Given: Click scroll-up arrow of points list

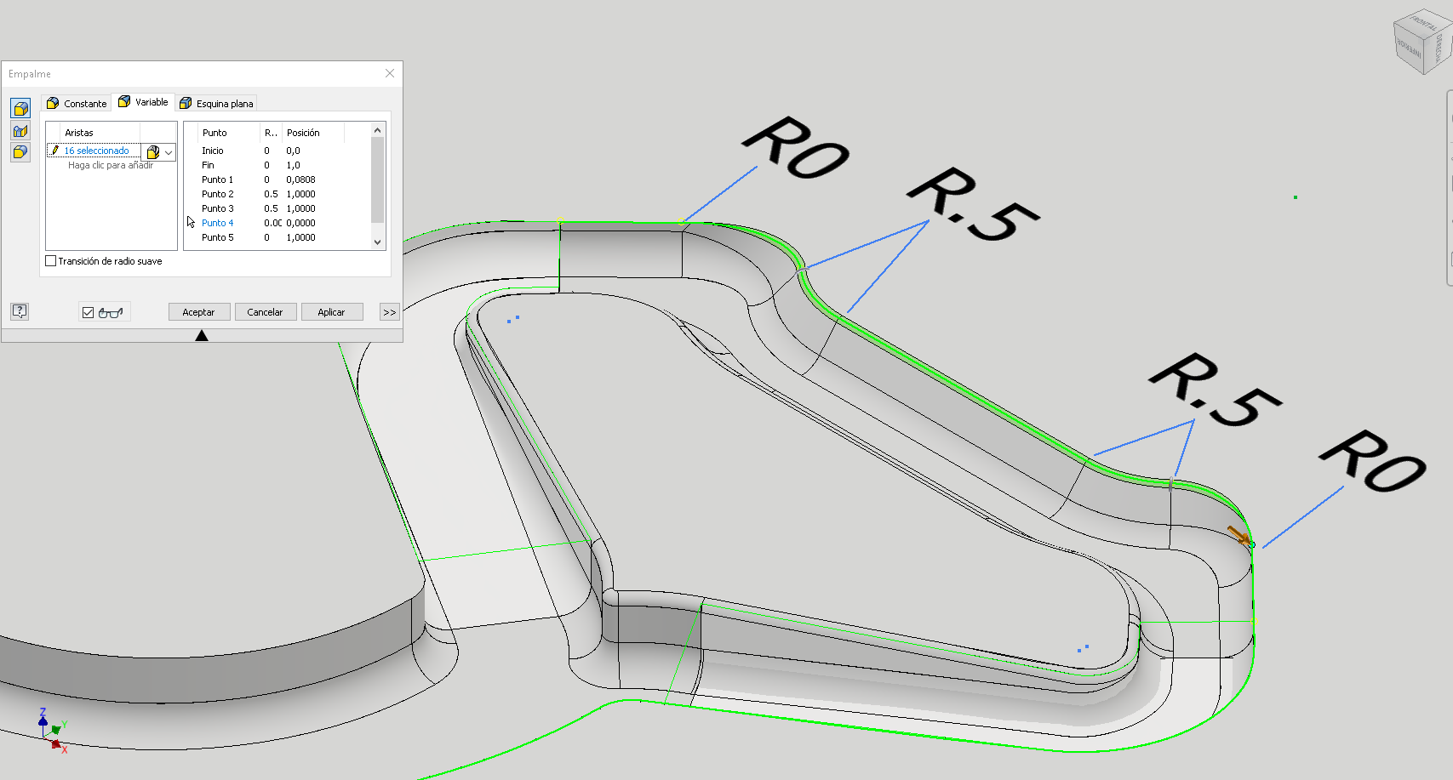Looking at the screenshot, I should coord(378,130).
